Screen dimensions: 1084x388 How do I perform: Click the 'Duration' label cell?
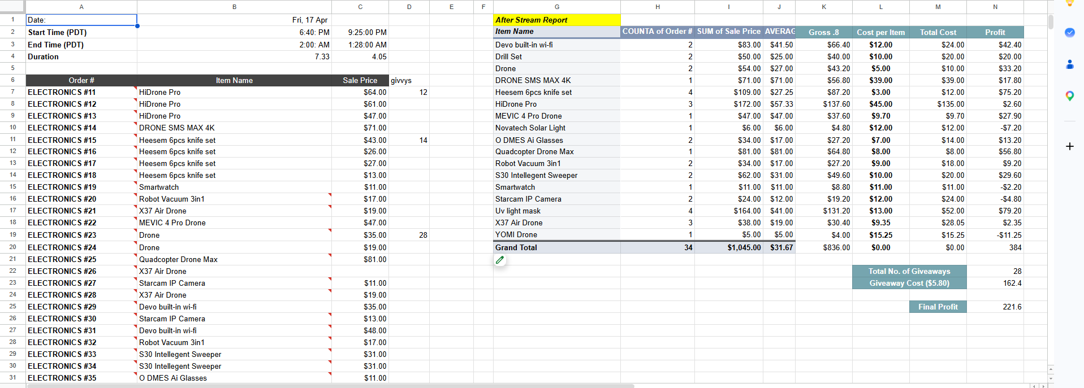tap(81, 56)
